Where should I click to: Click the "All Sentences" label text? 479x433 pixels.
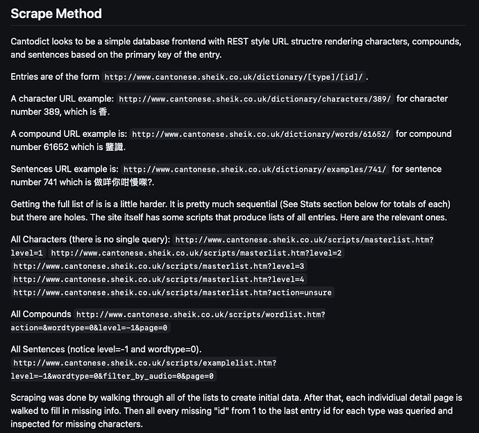39,350
